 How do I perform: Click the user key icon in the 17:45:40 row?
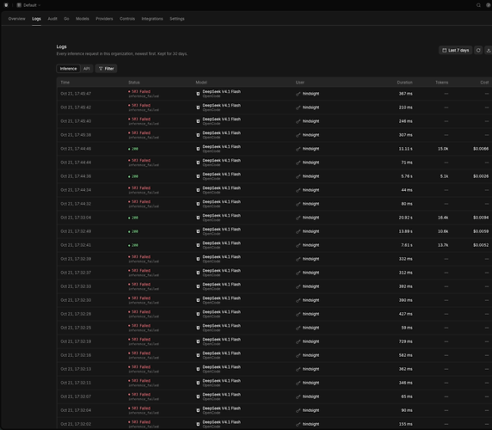pos(298,121)
